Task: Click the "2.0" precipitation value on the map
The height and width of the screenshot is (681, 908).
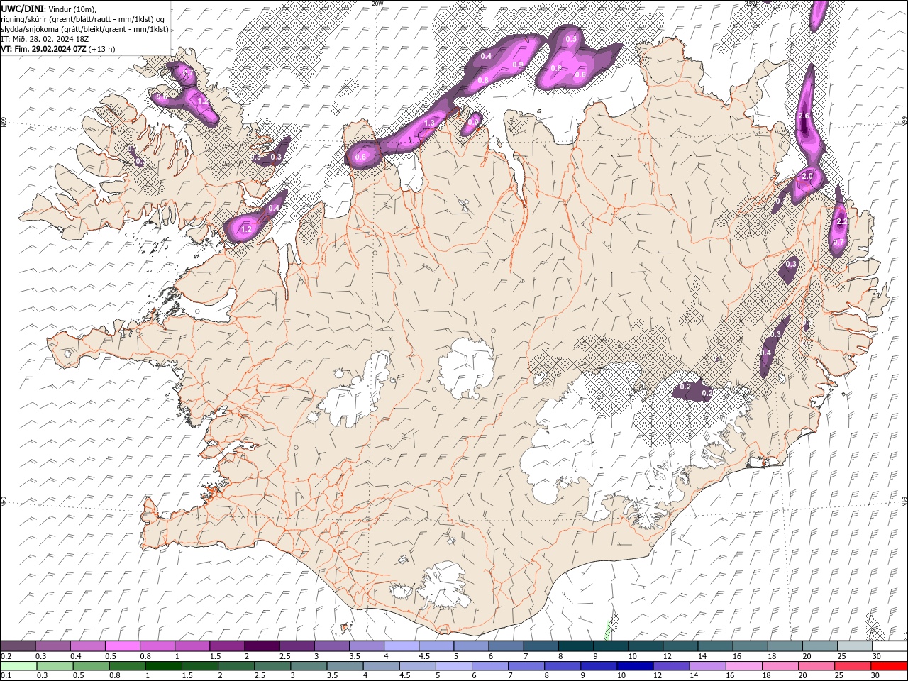Action: (807, 176)
